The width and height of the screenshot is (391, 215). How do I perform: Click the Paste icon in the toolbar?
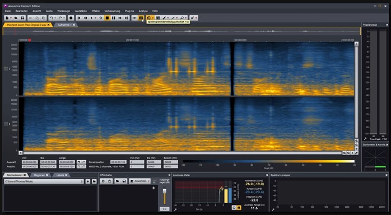[44, 18]
